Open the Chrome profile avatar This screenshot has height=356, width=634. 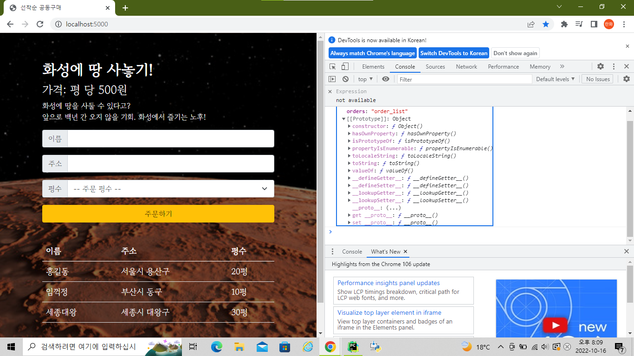[609, 24]
